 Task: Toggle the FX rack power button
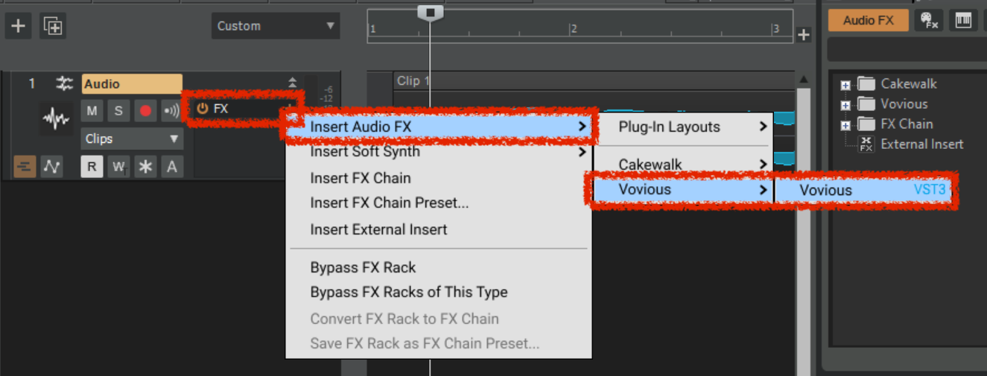(x=202, y=109)
